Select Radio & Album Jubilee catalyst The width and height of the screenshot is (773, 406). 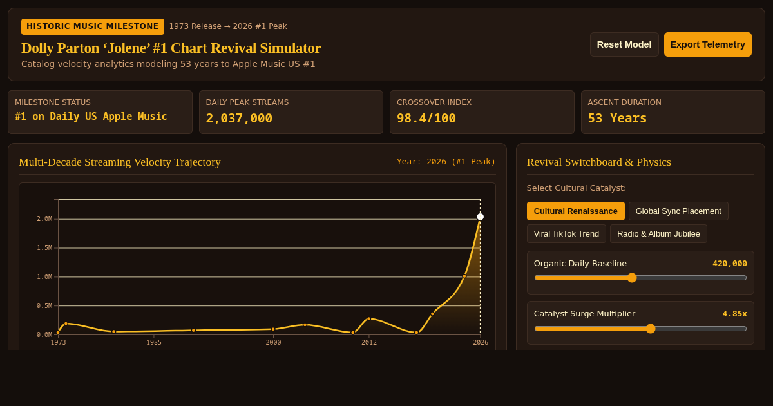658,233
